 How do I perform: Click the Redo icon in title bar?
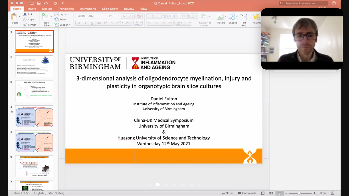(55, 3)
